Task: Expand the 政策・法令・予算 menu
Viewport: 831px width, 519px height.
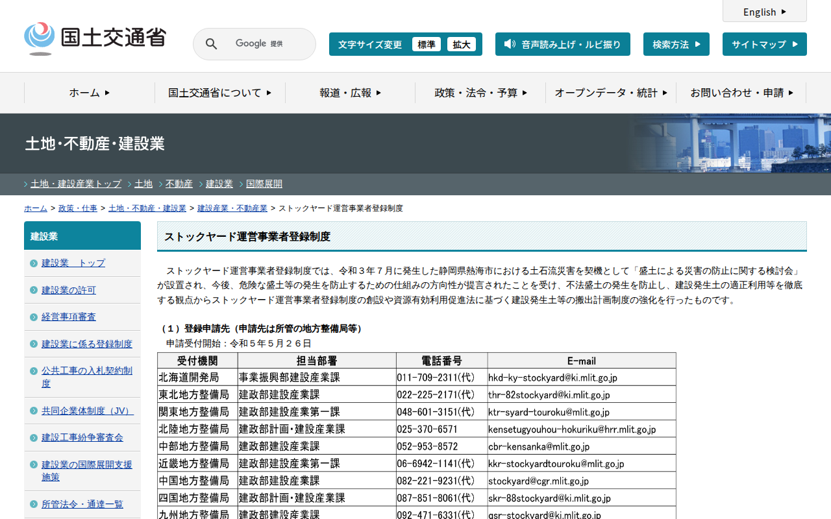Action: point(480,93)
